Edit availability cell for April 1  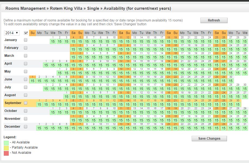[x=46, y=65]
